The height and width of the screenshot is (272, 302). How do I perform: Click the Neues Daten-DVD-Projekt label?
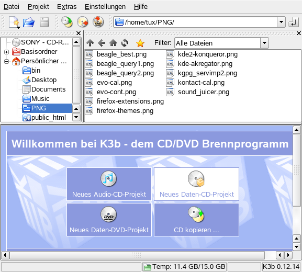click(109, 230)
